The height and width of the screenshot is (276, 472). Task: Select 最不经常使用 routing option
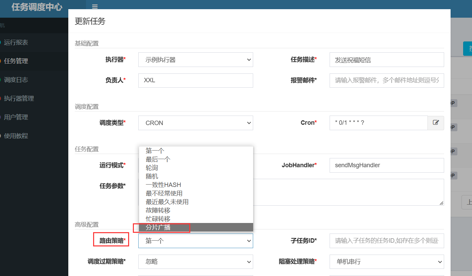(196, 193)
